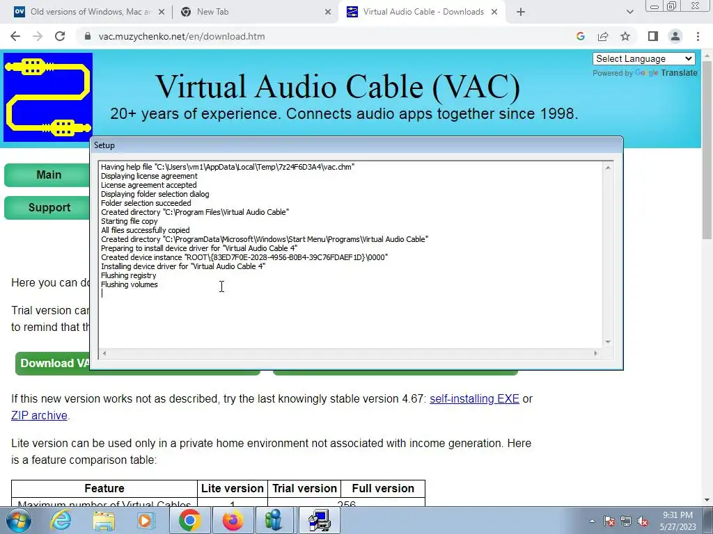Open the Google search icon in address bar
Viewport: 713px width, 534px height.
[x=580, y=36]
